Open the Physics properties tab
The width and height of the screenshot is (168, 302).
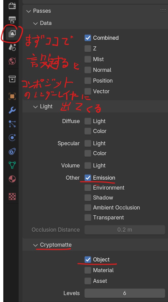click(x=12, y=138)
